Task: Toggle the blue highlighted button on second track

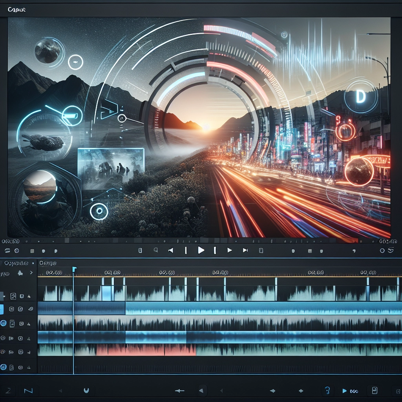Action: click(2, 309)
